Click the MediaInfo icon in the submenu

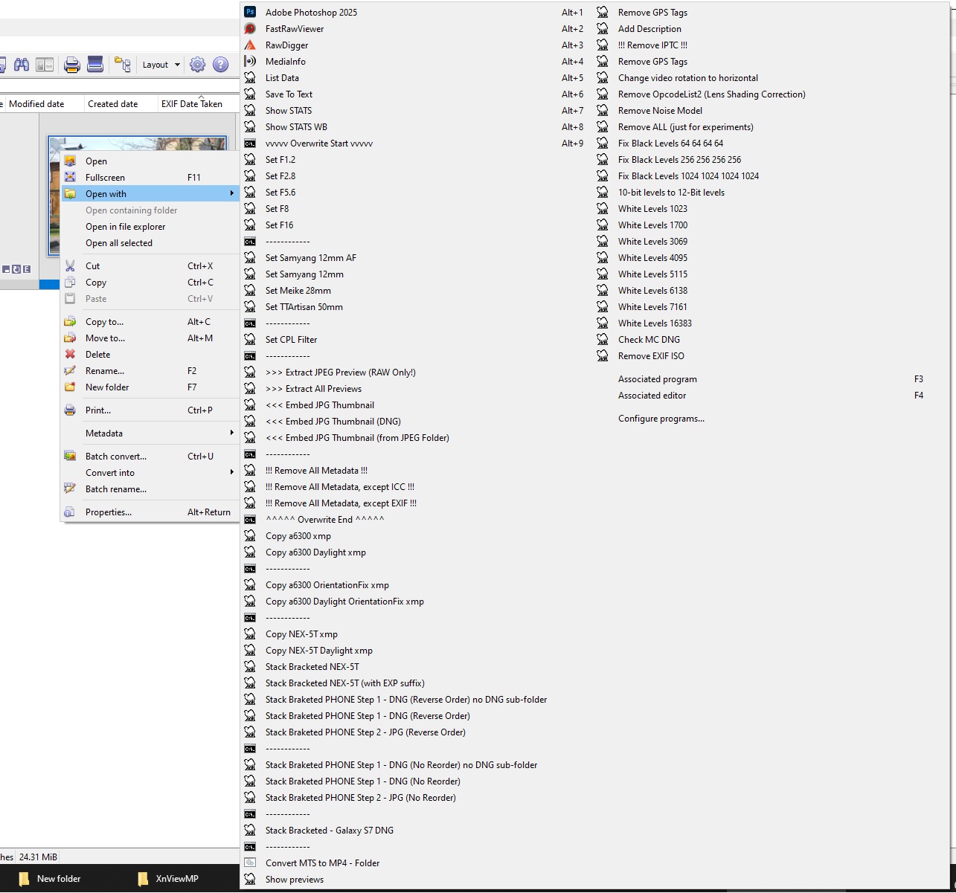250,61
